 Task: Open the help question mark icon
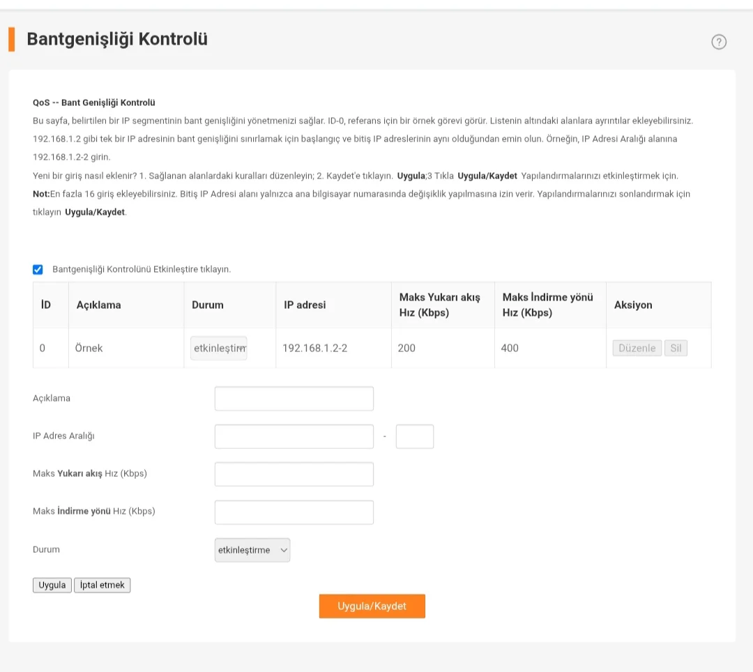pos(719,42)
